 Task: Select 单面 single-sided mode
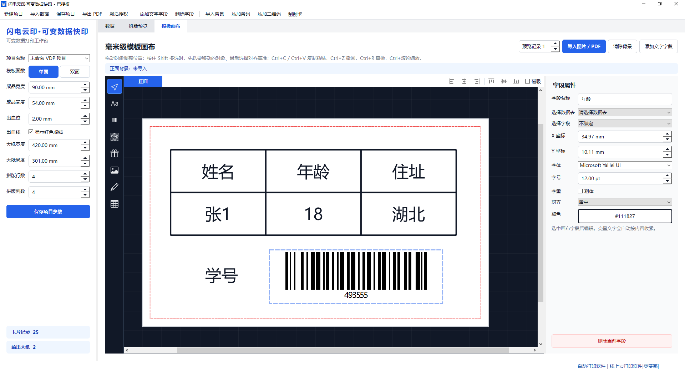44,72
